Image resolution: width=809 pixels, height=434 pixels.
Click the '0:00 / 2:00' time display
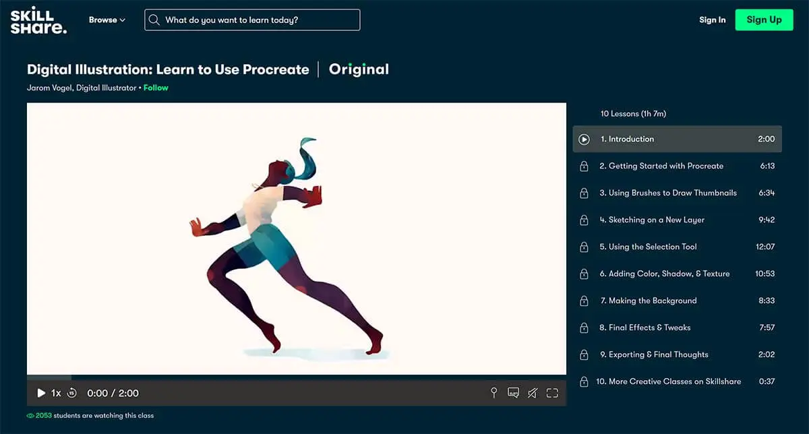tap(113, 393)
